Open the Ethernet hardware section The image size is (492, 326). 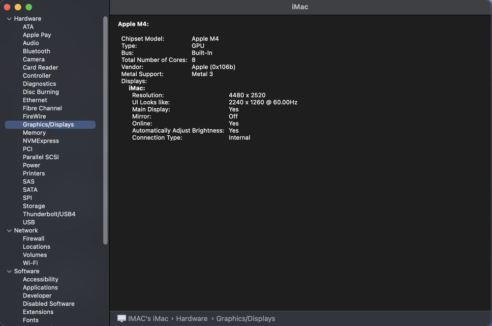tap(35, 100)
